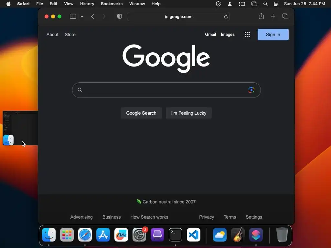Toggle Stage Manager menu bar icon
The width and height of the screenshot is (331, 248).
tap(242, 4)
